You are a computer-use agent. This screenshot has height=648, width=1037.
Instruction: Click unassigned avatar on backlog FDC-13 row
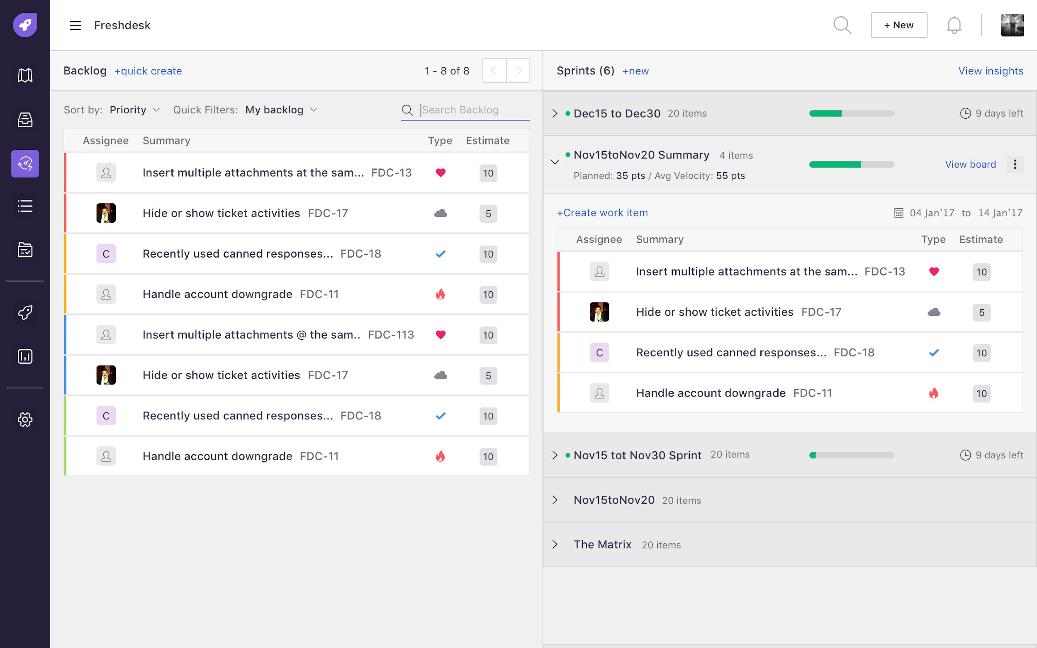[x=106, y=173]
